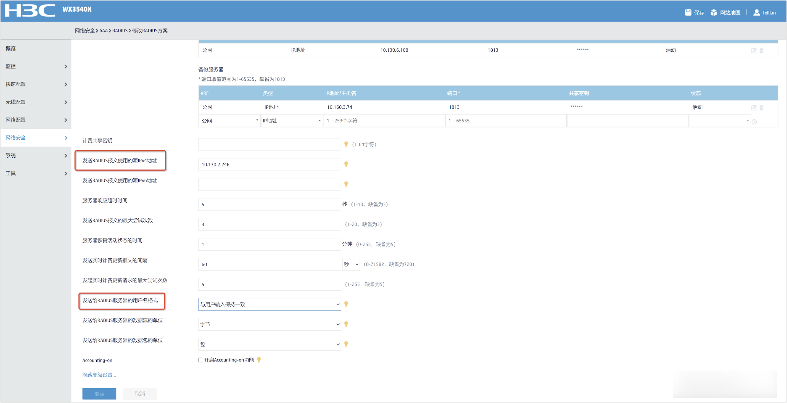Viewport: 787px width, 403px height.
Task: Open the site map cube icon
Action: pyautogui.click(x=714, y=12)
